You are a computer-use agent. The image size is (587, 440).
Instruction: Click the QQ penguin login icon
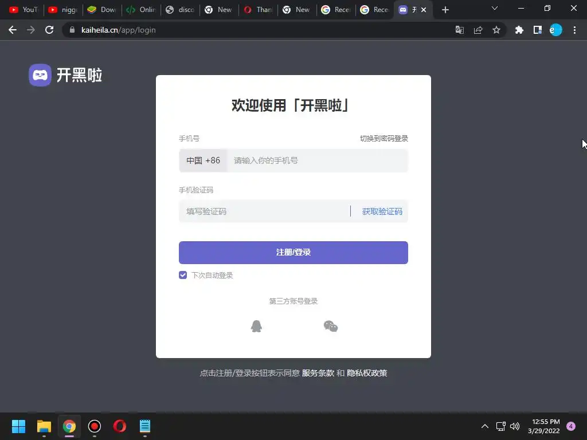pos(256,326)
